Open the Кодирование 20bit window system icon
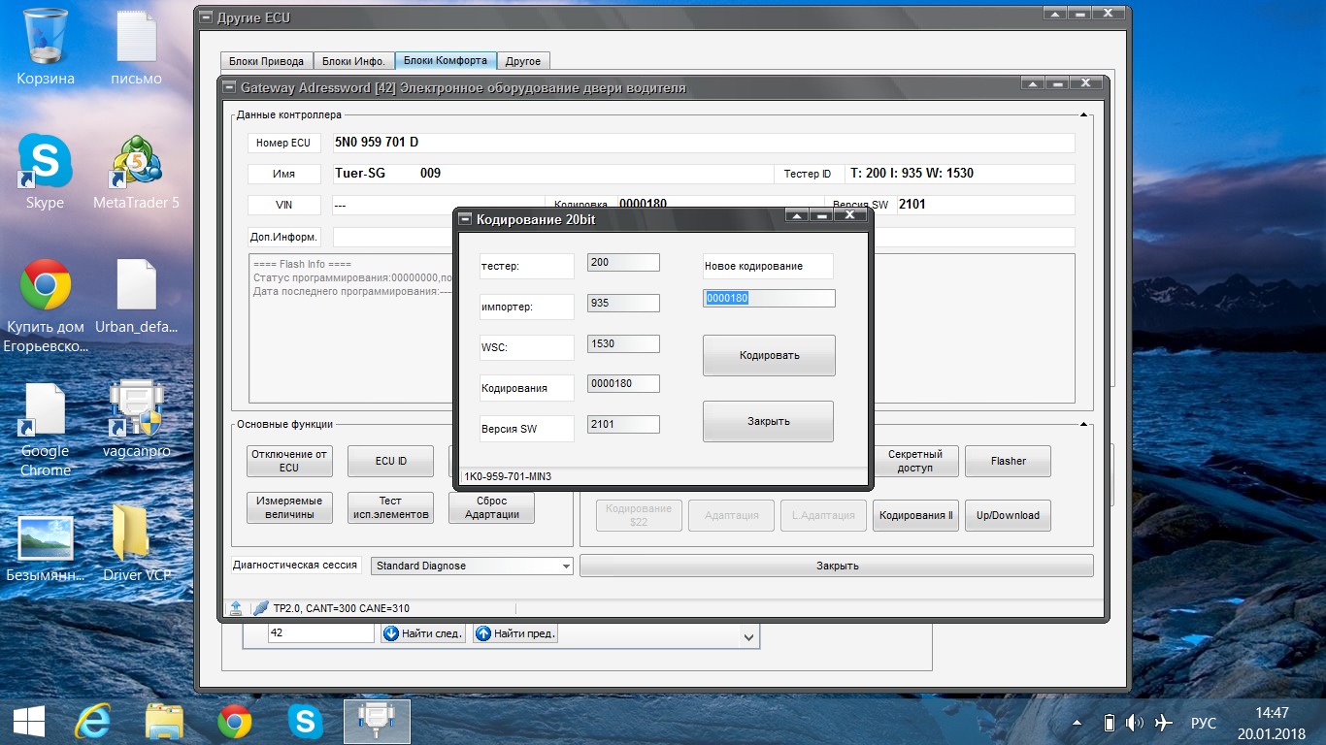 click(464, 219)
